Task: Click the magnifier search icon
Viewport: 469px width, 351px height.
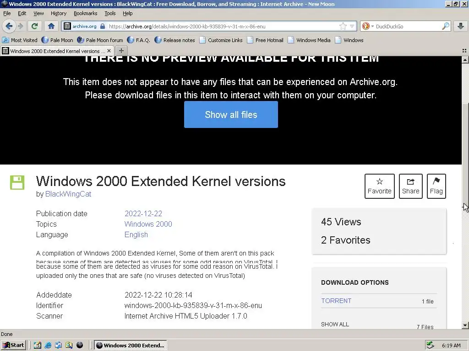Action: click(445, 26)
